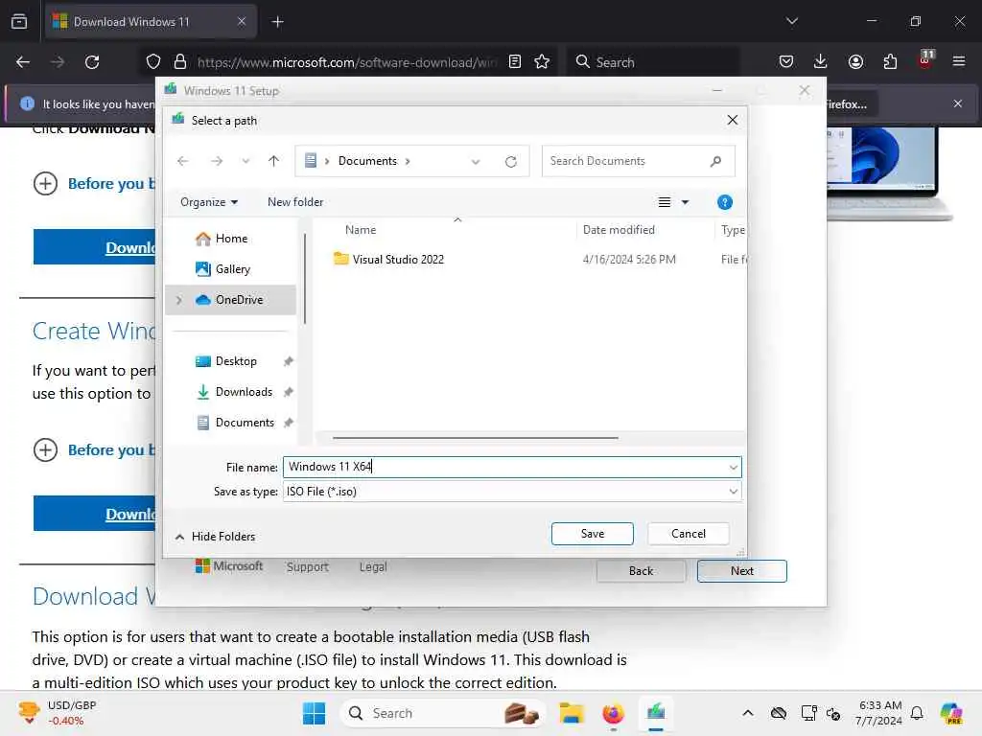Image resolution: width=982 pixels, height=736 pixels.
Task: Sort files by Name column
Action: (361, 230)
